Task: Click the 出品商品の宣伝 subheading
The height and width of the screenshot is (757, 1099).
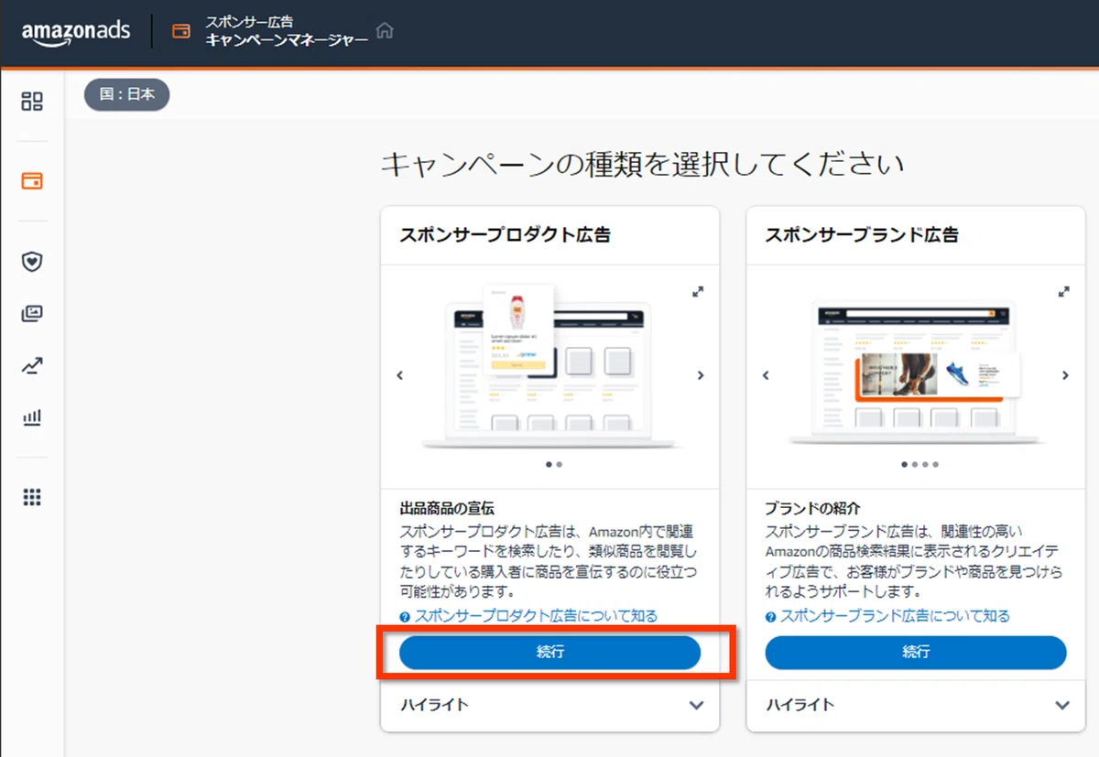Action: [x=447, y=508]
